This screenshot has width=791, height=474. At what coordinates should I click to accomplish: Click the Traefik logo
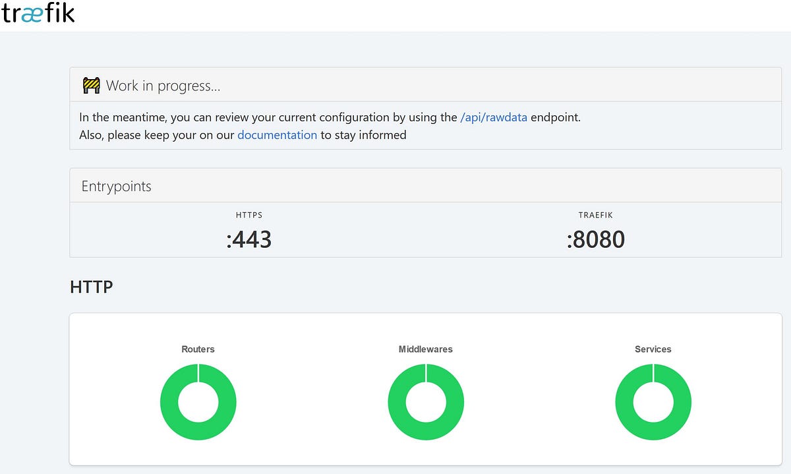coord(38,13)
